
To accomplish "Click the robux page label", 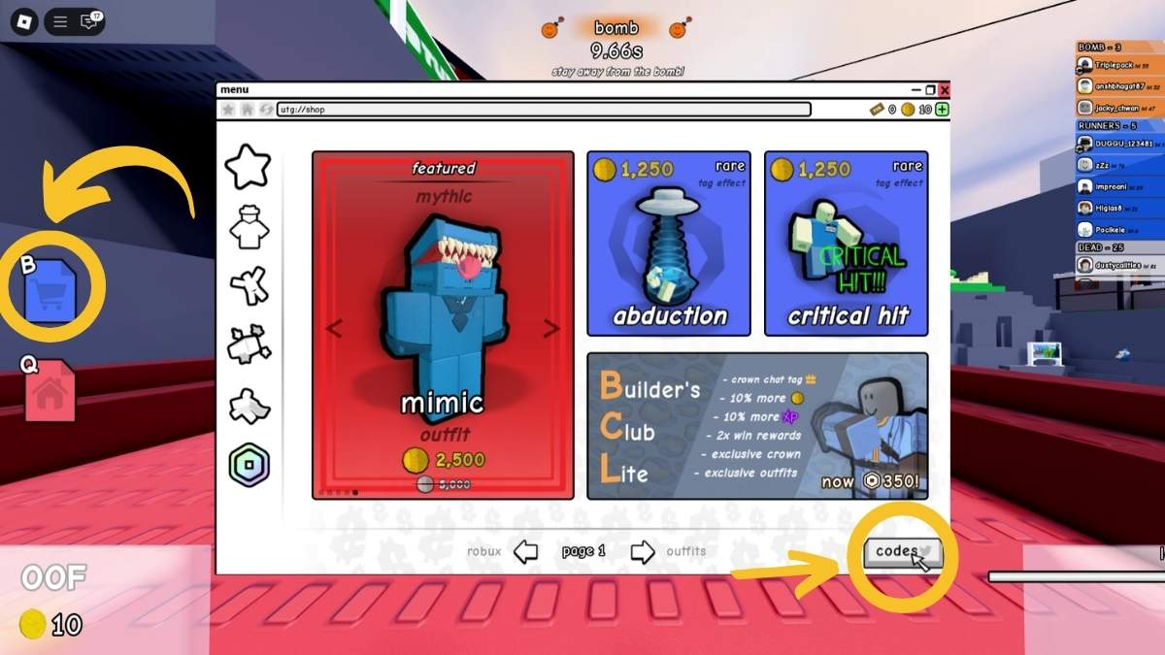I will [483, 551].
